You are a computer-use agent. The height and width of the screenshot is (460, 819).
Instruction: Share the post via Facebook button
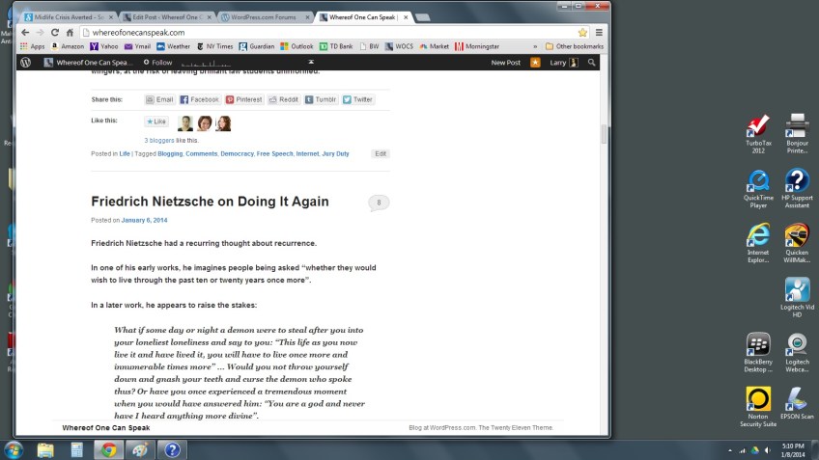tap(200, 99)
